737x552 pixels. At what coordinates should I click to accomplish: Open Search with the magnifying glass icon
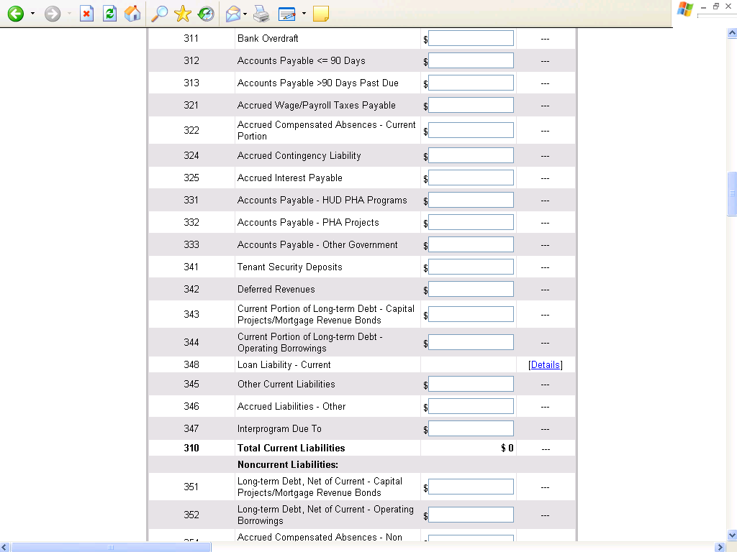coord(159,14)
